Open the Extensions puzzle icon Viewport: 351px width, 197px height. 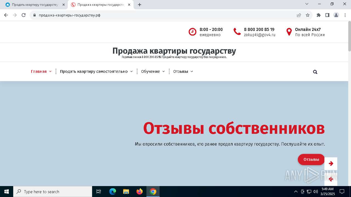point(319,15)
